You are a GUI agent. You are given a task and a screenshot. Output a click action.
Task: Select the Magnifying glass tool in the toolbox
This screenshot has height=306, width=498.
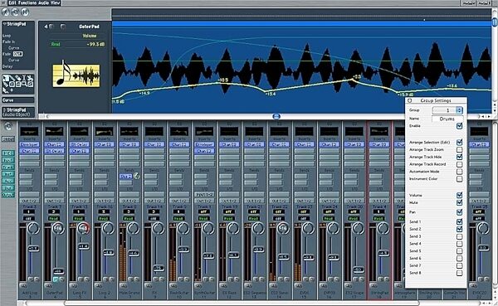coord(24,84)
